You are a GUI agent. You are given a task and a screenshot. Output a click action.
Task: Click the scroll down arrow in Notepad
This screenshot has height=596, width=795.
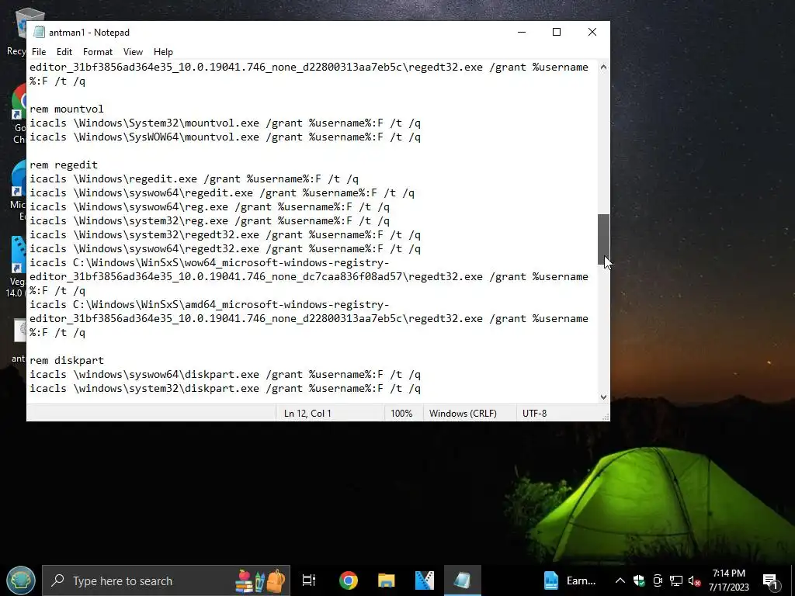coord(603,397)
